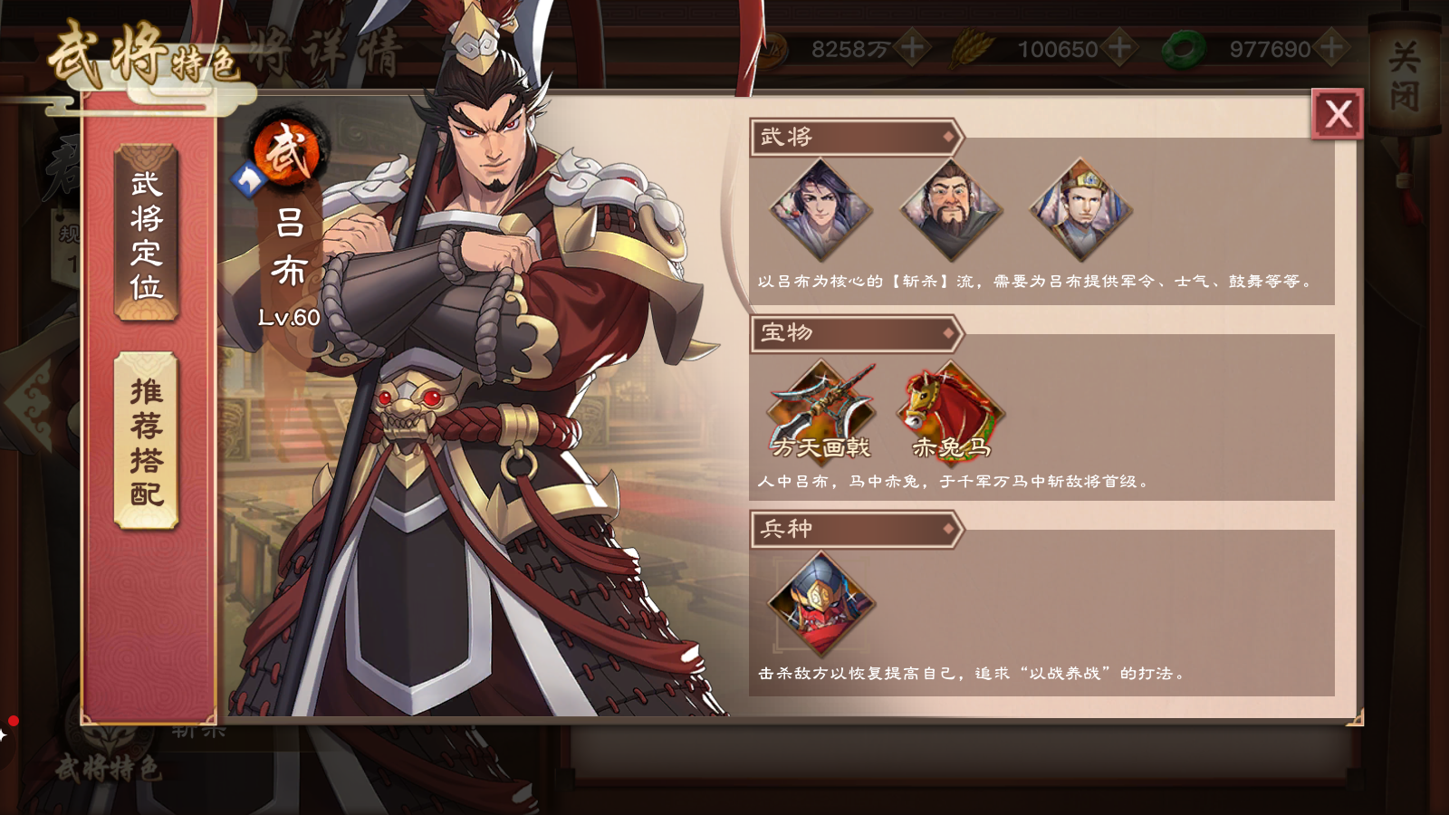Add more jade via plus button
The width and height of the screenshot is (1449, 815).
(x=1331, y=47)
